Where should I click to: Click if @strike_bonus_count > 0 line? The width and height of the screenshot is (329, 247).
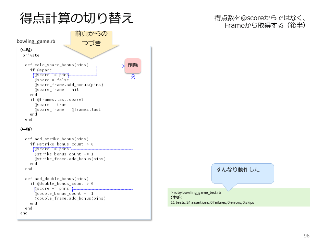click(62, 144)
